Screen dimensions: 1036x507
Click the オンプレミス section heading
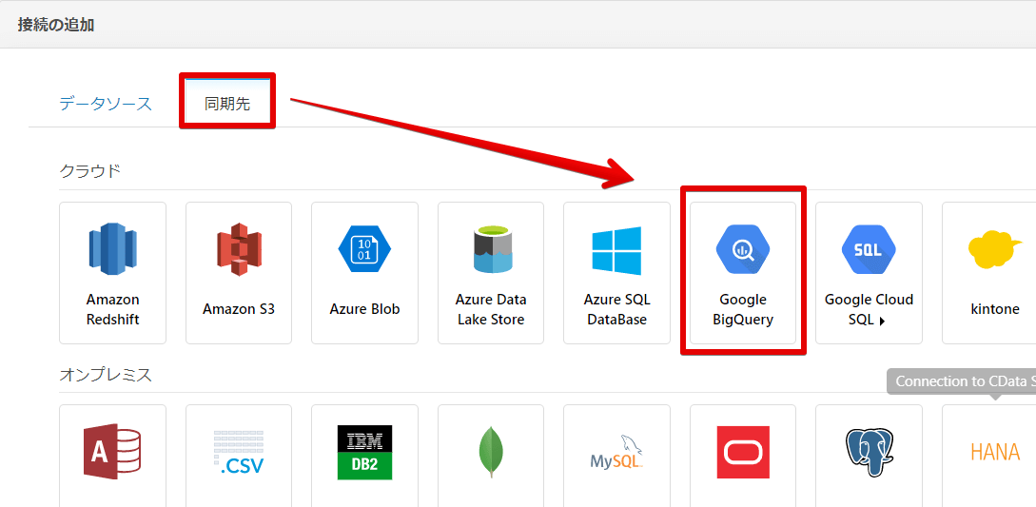[x=106, y=376]
